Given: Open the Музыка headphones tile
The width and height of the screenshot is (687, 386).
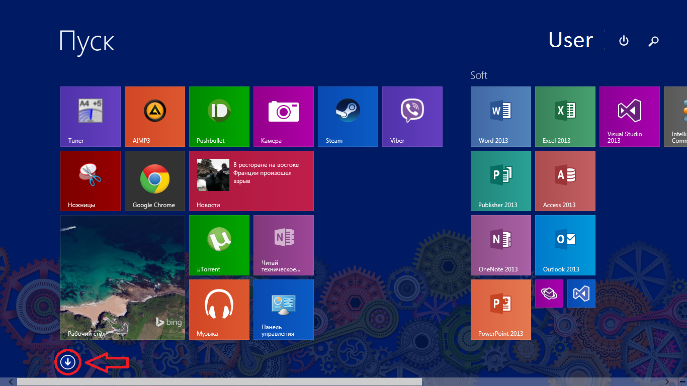Looking at the screenshot, I should pyautogui.click(x=219, y=310).
